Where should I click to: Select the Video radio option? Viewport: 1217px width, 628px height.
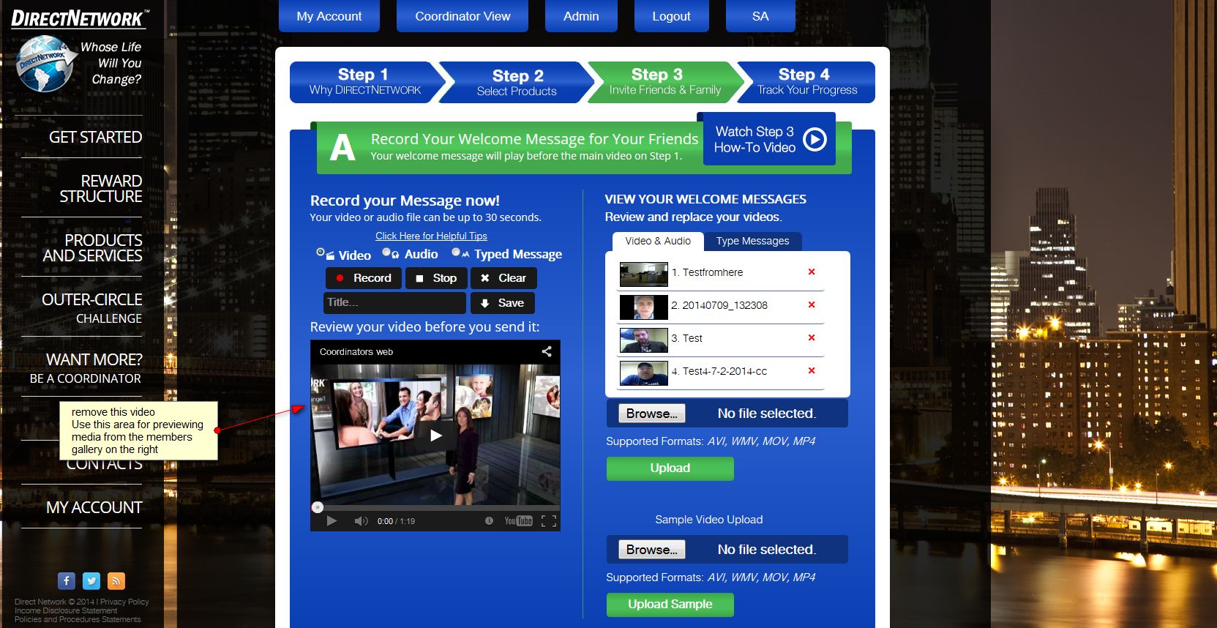click(321, 252)
